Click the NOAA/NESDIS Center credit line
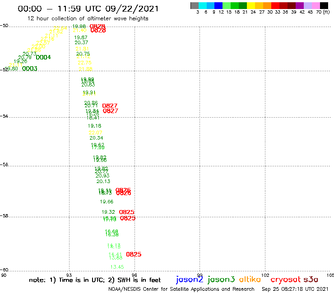Image resolution: width=334 pixels, height=293 pixels. 181,289
